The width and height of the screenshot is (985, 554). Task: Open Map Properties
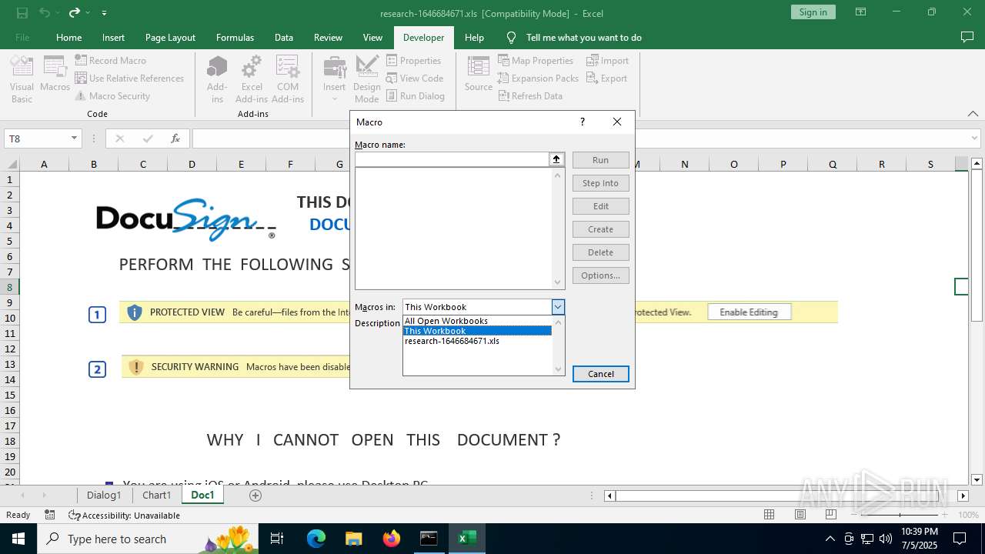[x=536, y=60]
